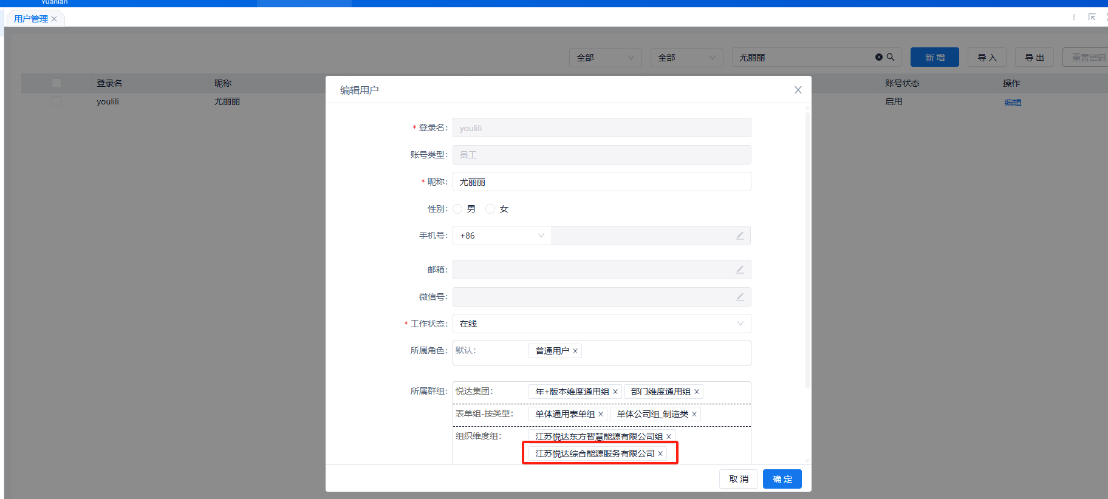The height and width of the screenshot is (499, 1108).
Task: Click edit pencil icon in 邮箱 field
Action: [x=740, y=270]
